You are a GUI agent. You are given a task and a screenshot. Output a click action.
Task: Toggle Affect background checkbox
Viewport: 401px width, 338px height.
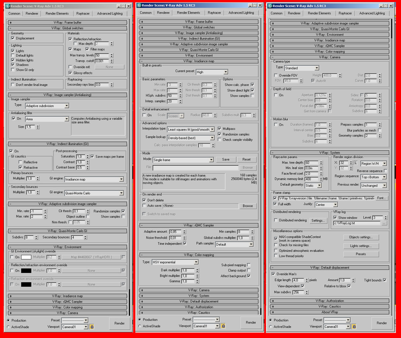(x=249, y=276)
